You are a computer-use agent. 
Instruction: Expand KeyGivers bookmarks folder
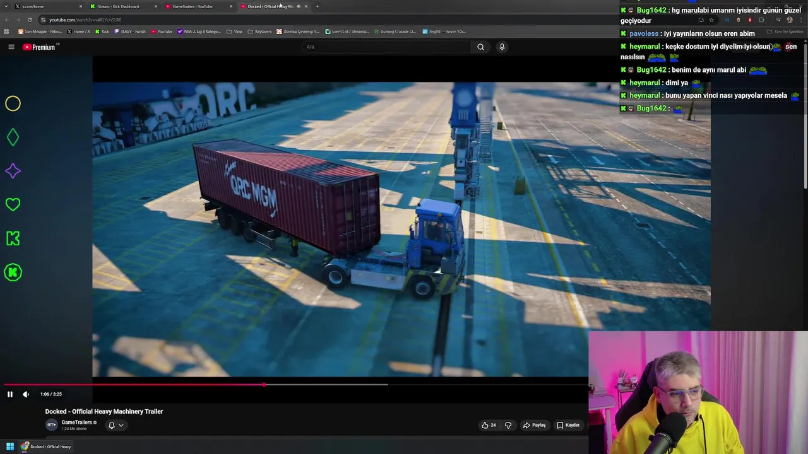click(x=259, y=31)
